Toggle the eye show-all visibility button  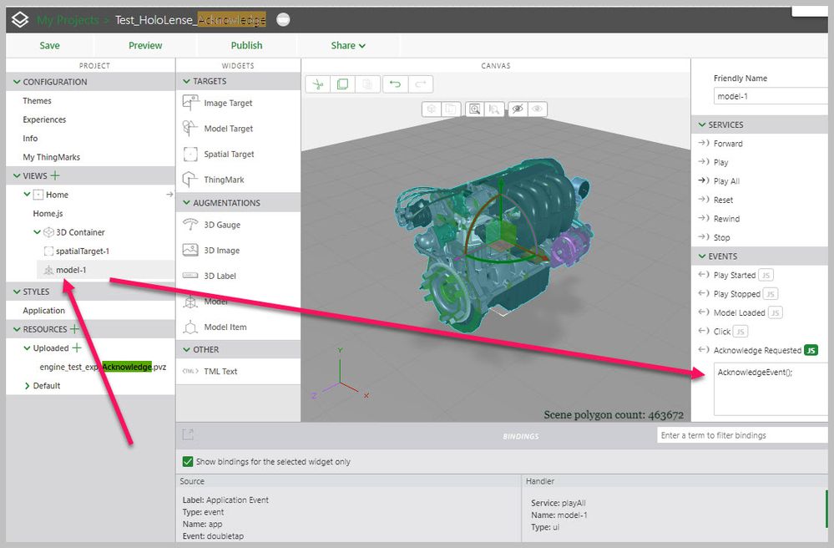538,109
